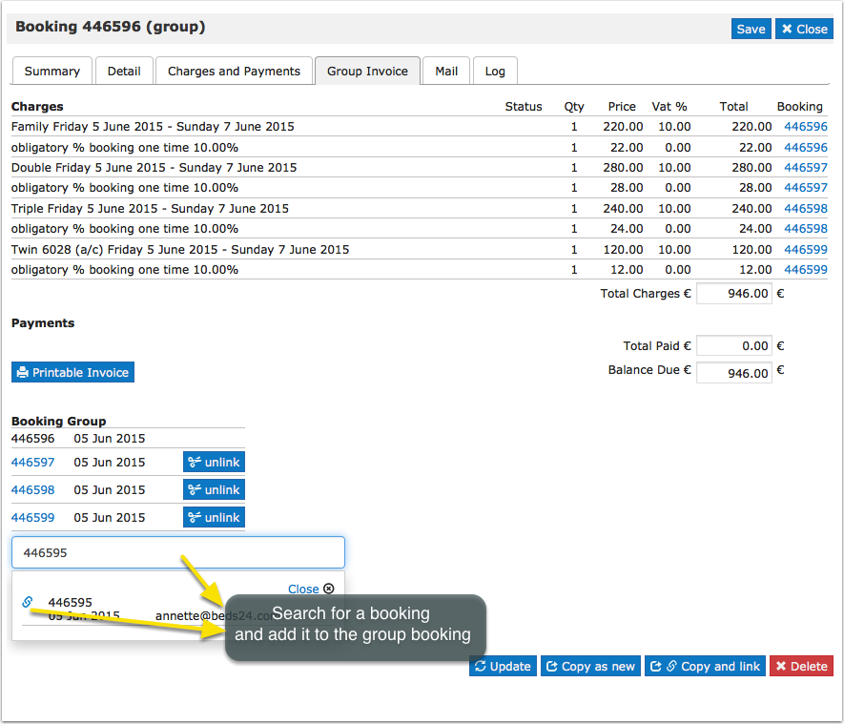Click the 120.00 price in the Twin row

click(x=623, y=249)
